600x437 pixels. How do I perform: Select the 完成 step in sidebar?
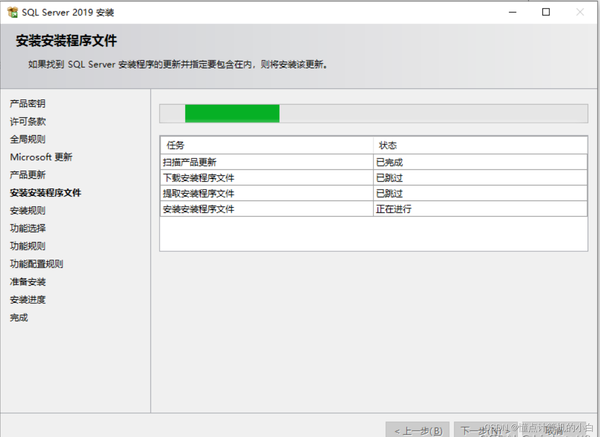click(x=19, y=318)
